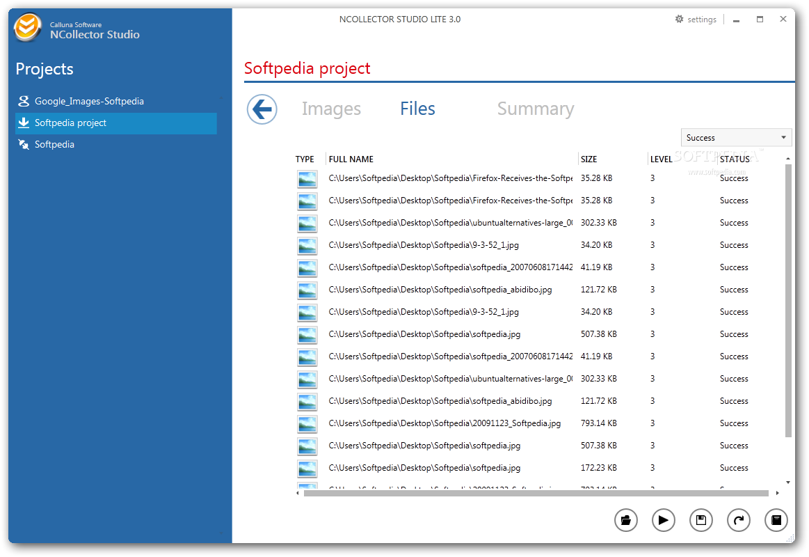
Task: Open the folder icon button at bottom
Action: (626, 520)
